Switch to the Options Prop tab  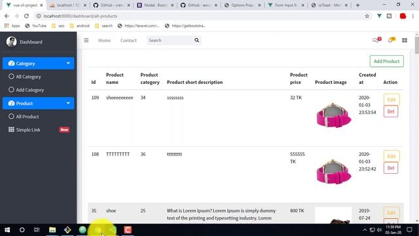[x=242, y=5]
